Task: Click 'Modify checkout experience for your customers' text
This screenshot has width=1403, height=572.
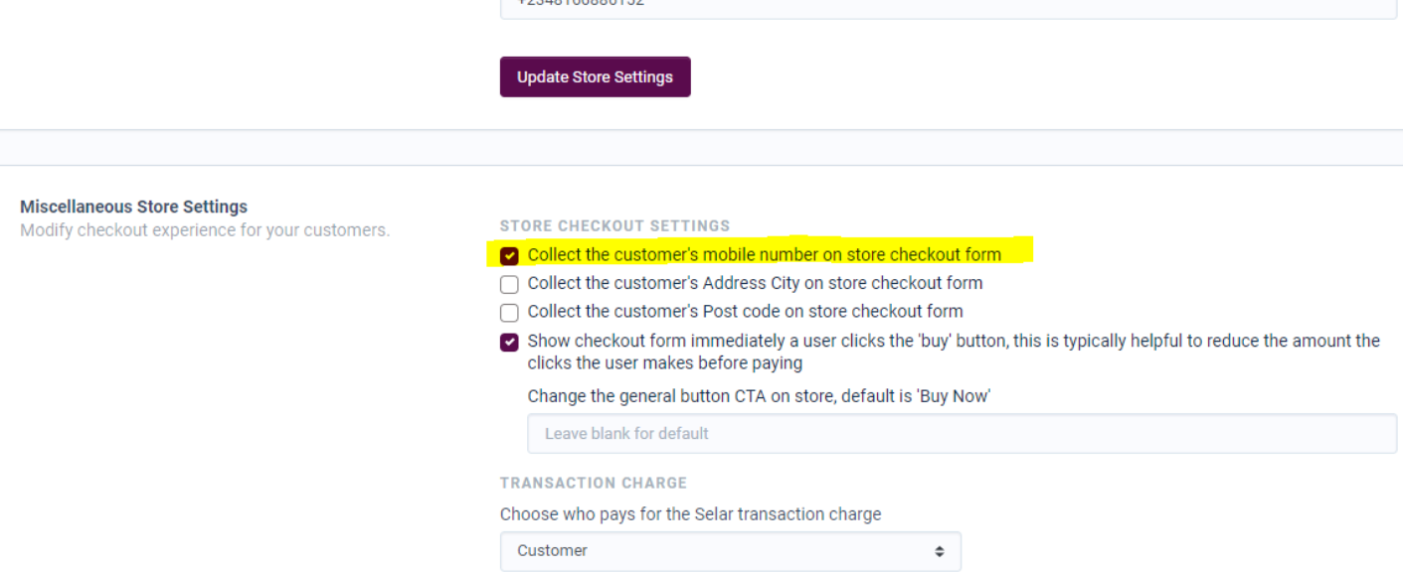Action: point(205,230)
